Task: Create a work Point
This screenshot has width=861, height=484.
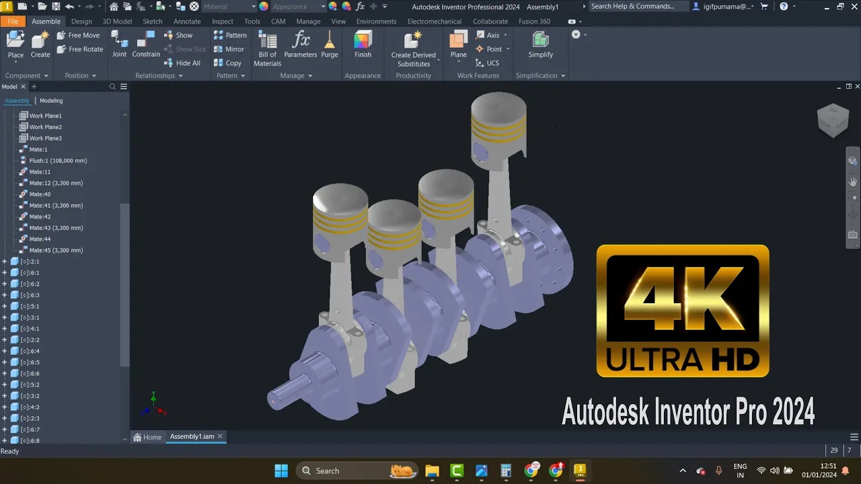Action: [x=489, y=49]
